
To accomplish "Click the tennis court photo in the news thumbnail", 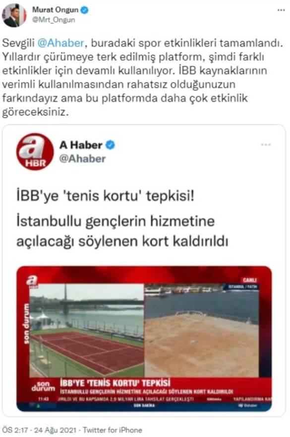I will pyautogui.click(x=87, y=330).
